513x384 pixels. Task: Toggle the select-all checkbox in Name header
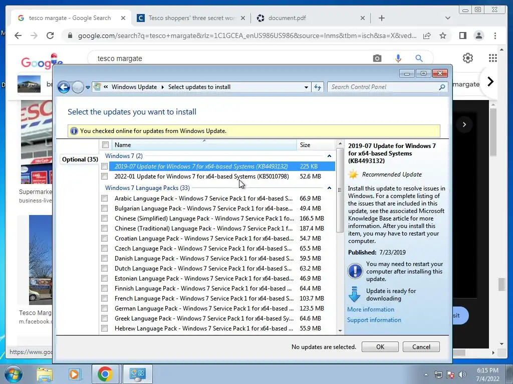click(105, 144)
